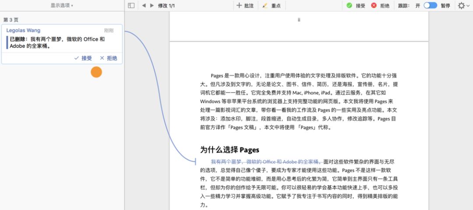Click the 开 label
Image resolution: width=473 pixels, height=210 pixels.
click(418, 5)
